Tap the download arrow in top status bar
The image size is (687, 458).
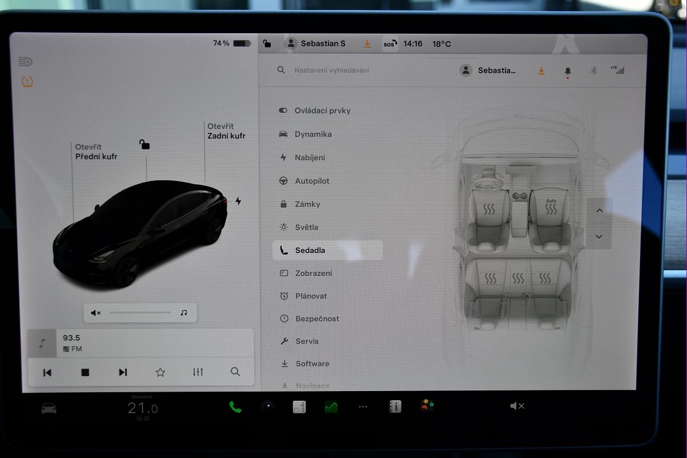point(367,44)
